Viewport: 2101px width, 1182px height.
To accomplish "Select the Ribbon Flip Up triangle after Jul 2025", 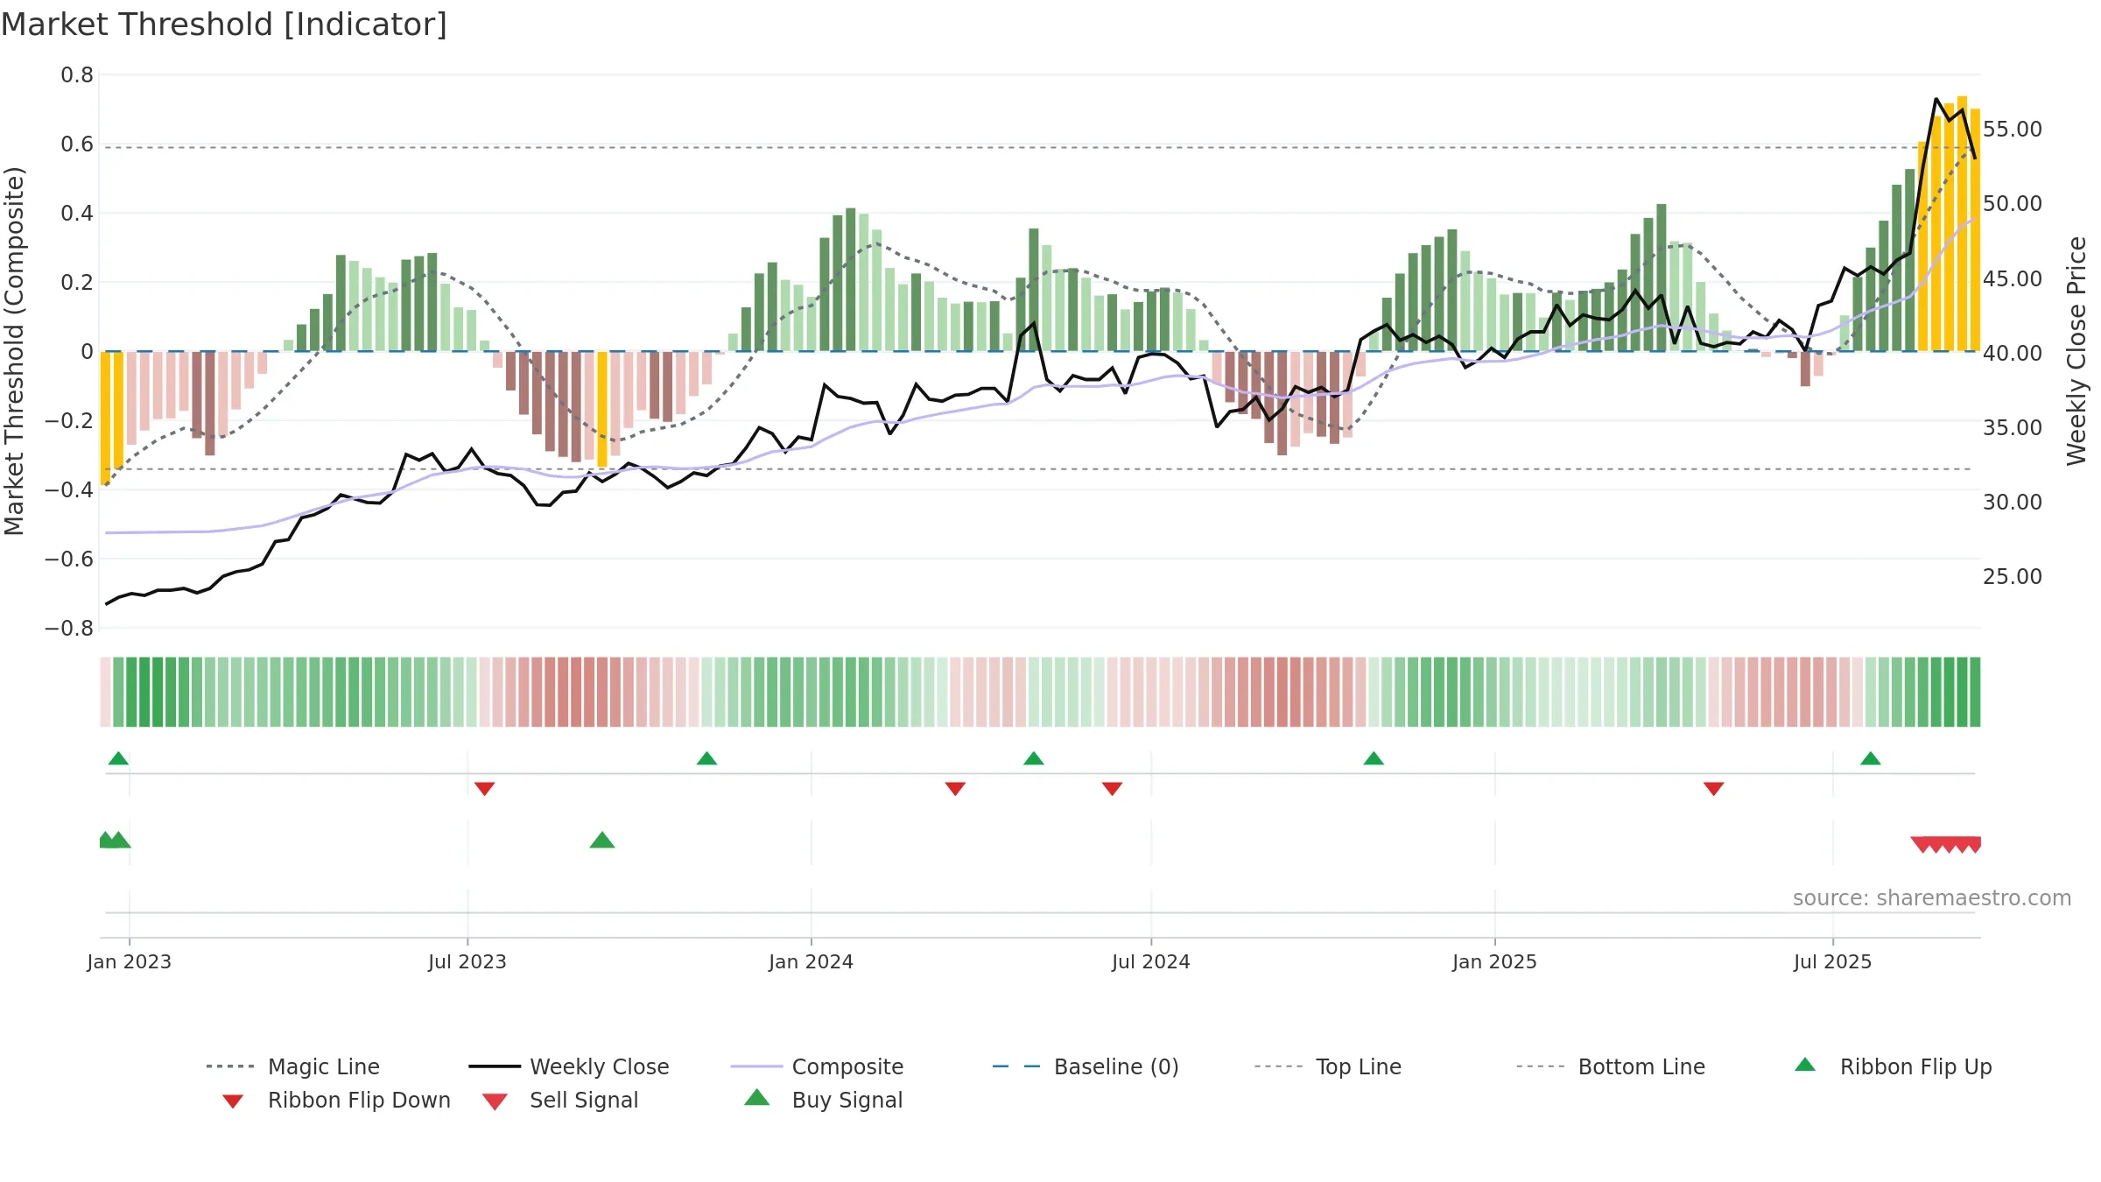I will click(x=1870, y=758).
